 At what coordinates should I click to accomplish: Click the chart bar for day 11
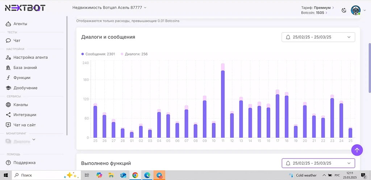pyautogui.click(x=223, y=101)
